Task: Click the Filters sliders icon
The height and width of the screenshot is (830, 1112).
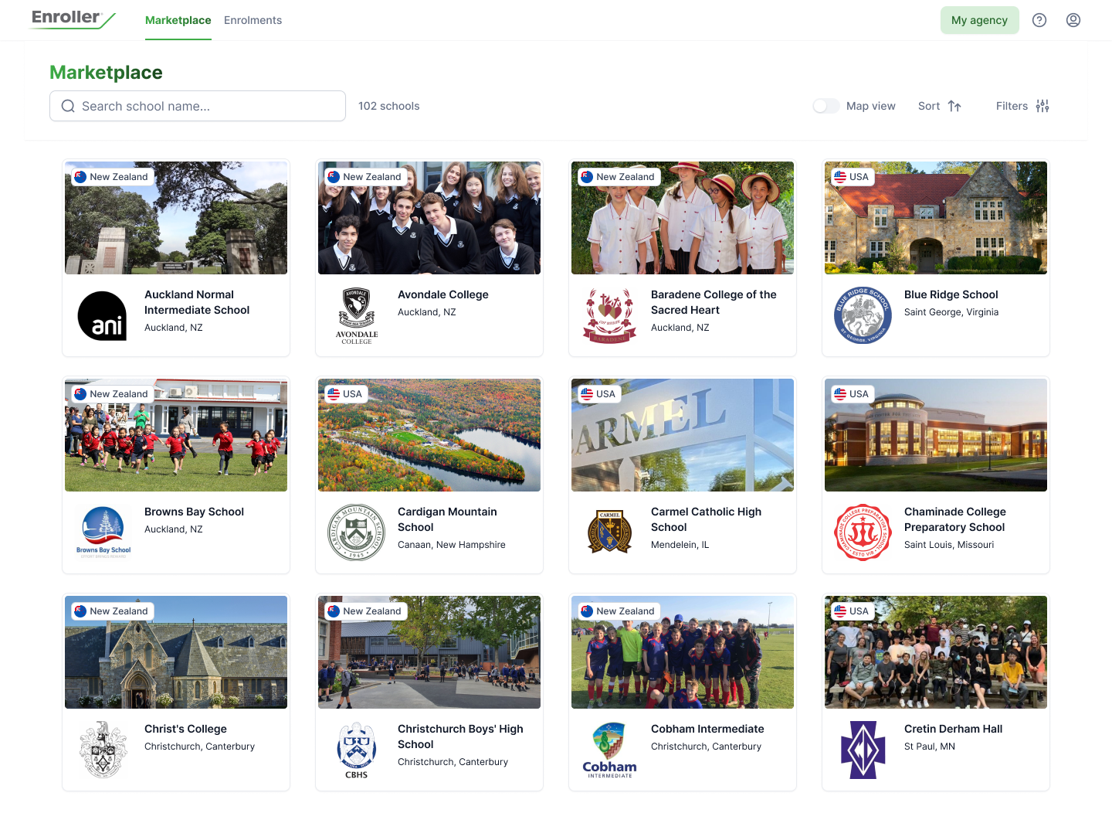Action: (1042, 106)
